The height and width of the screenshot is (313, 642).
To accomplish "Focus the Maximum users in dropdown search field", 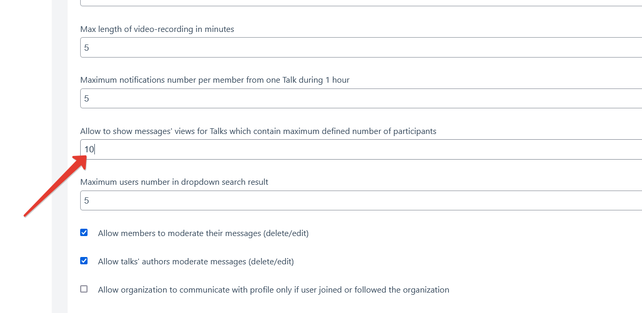I will tap(361, 200).
